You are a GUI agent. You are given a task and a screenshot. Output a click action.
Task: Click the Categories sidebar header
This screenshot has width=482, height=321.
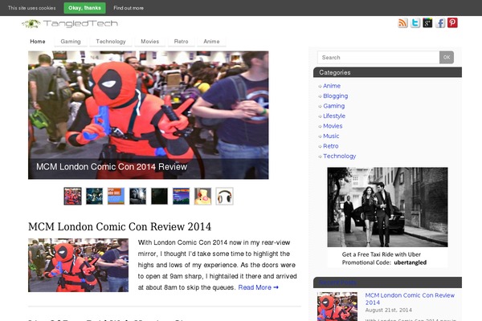point(387,72)
